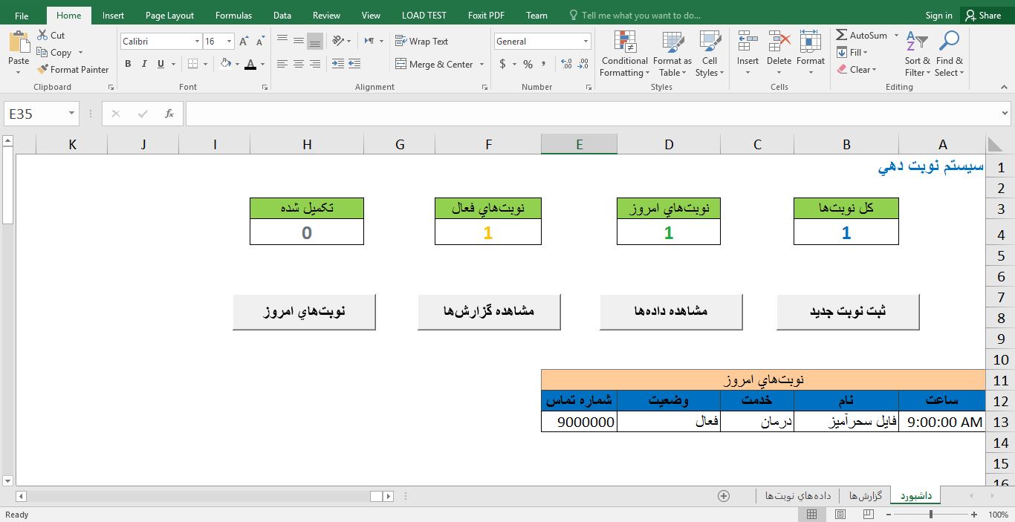Toggle Bold formatting

point(128,65)
